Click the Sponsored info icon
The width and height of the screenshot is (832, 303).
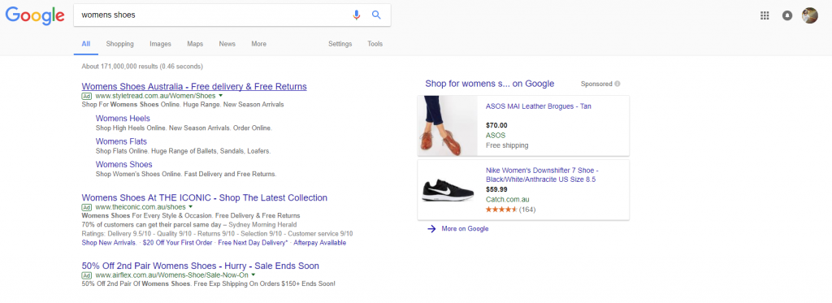point(617,84)
